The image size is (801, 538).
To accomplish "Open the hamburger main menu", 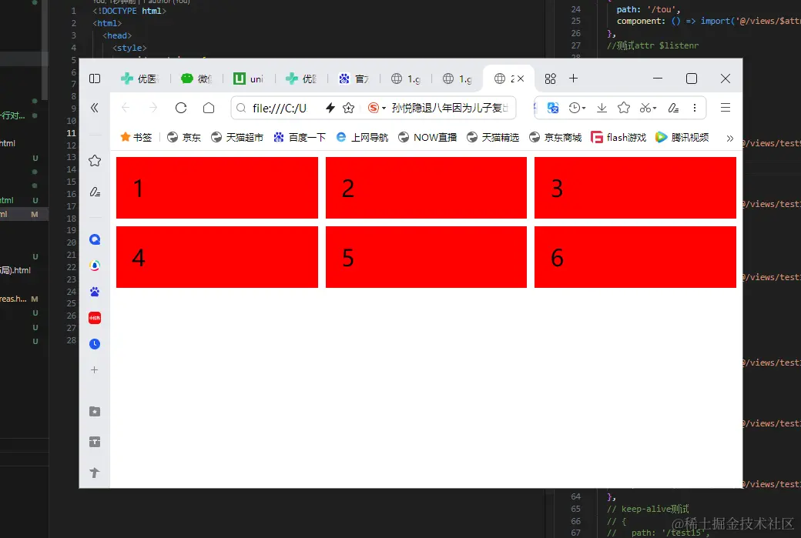I will pos(726,108).
